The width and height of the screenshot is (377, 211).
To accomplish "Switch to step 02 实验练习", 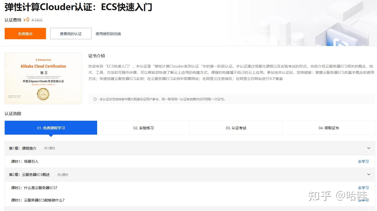I will point(143,128).
